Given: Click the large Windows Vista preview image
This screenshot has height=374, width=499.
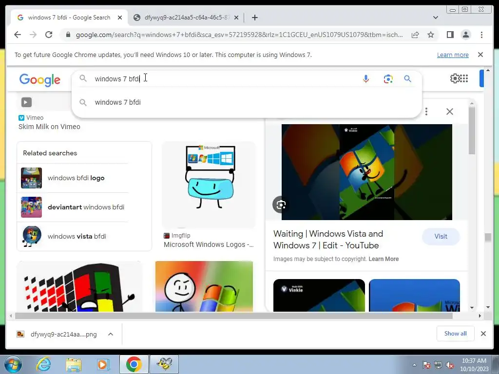Looking at the screenshot, I should click(366, 172).
